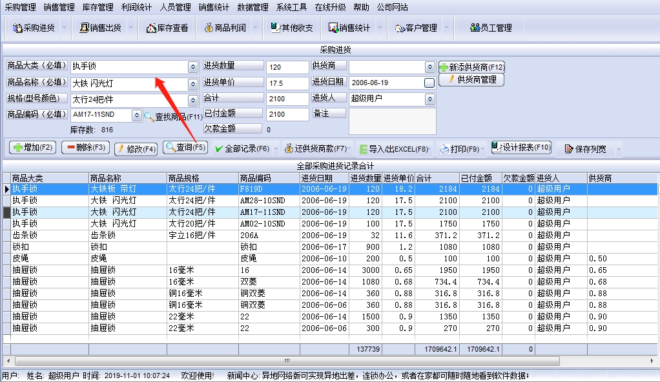
Task: Open 销售出货 sales shipment toolbar icon
Action: click(84, 28)
